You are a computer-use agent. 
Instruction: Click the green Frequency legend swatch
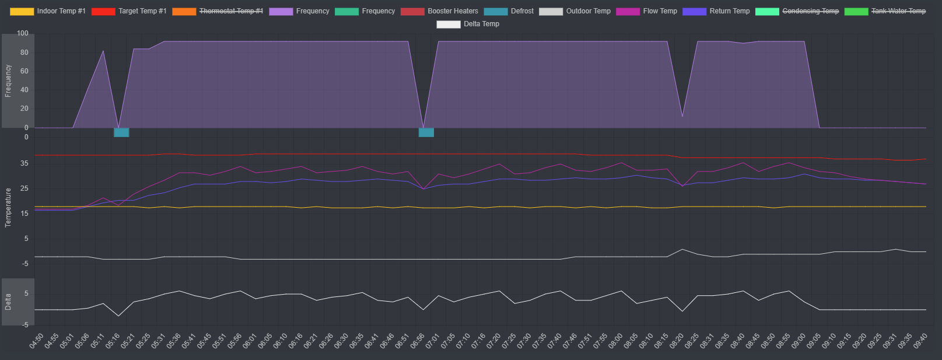coord(346,11)
